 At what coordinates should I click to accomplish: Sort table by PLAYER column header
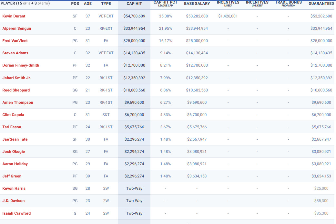point(25,4)
